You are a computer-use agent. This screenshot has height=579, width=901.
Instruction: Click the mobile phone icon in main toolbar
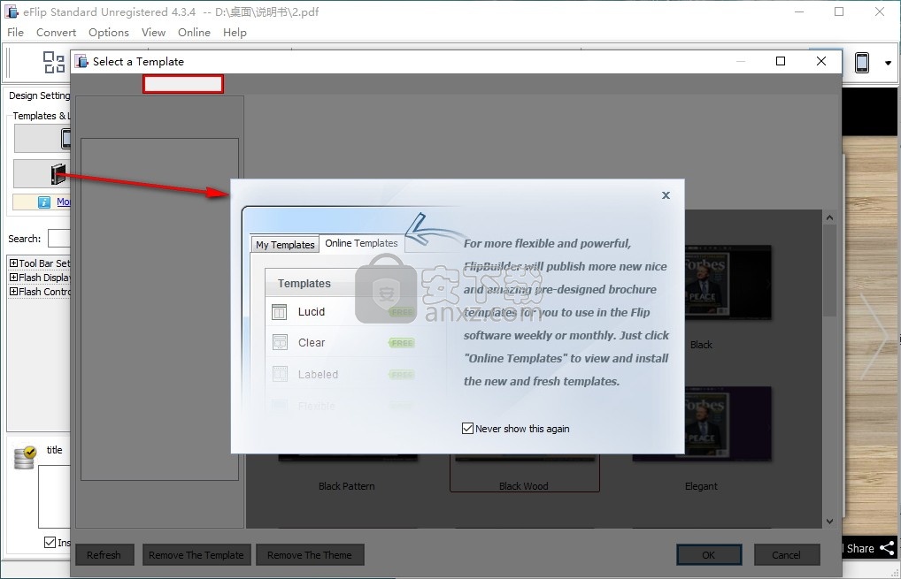(861, 63)
